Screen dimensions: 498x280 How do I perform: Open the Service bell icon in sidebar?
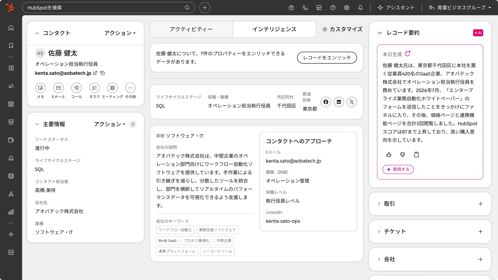[x=11, y=158]
